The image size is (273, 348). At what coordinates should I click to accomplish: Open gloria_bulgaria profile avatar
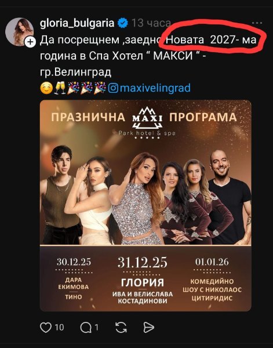tap(19, 32)
